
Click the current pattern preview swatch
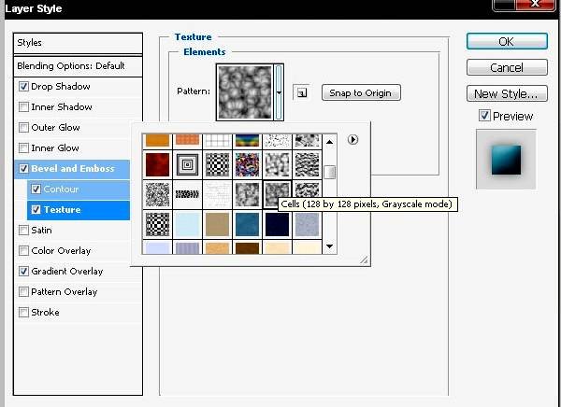pos(244,91)
